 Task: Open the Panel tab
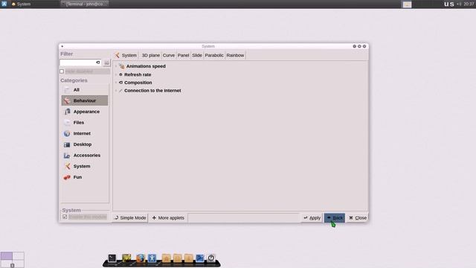point(184,55)
